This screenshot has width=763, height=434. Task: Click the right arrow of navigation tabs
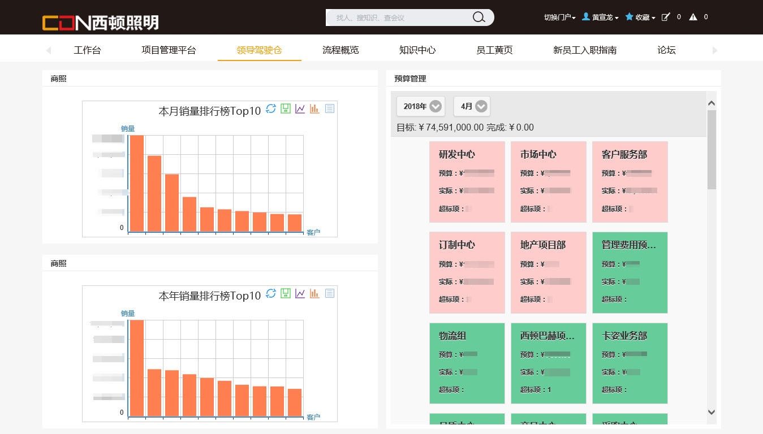[x=715, y=50]
